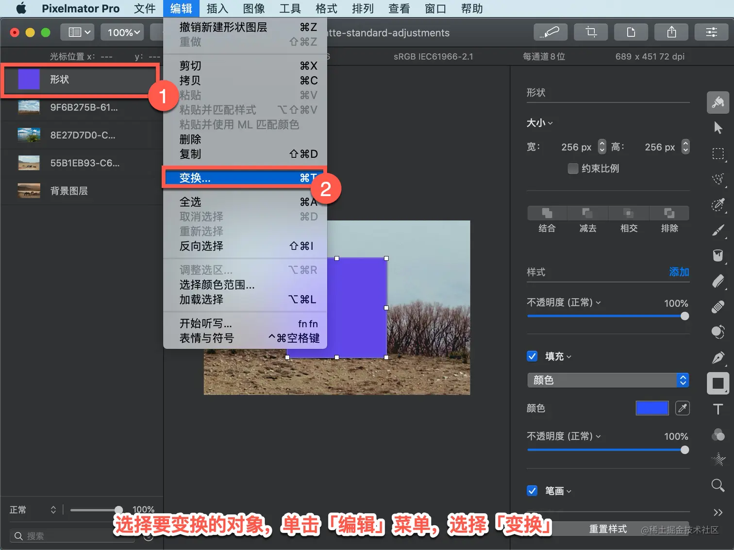Open the Color Adjustments tool
Viewport: 734px width, 550px height.
(718, 434)
